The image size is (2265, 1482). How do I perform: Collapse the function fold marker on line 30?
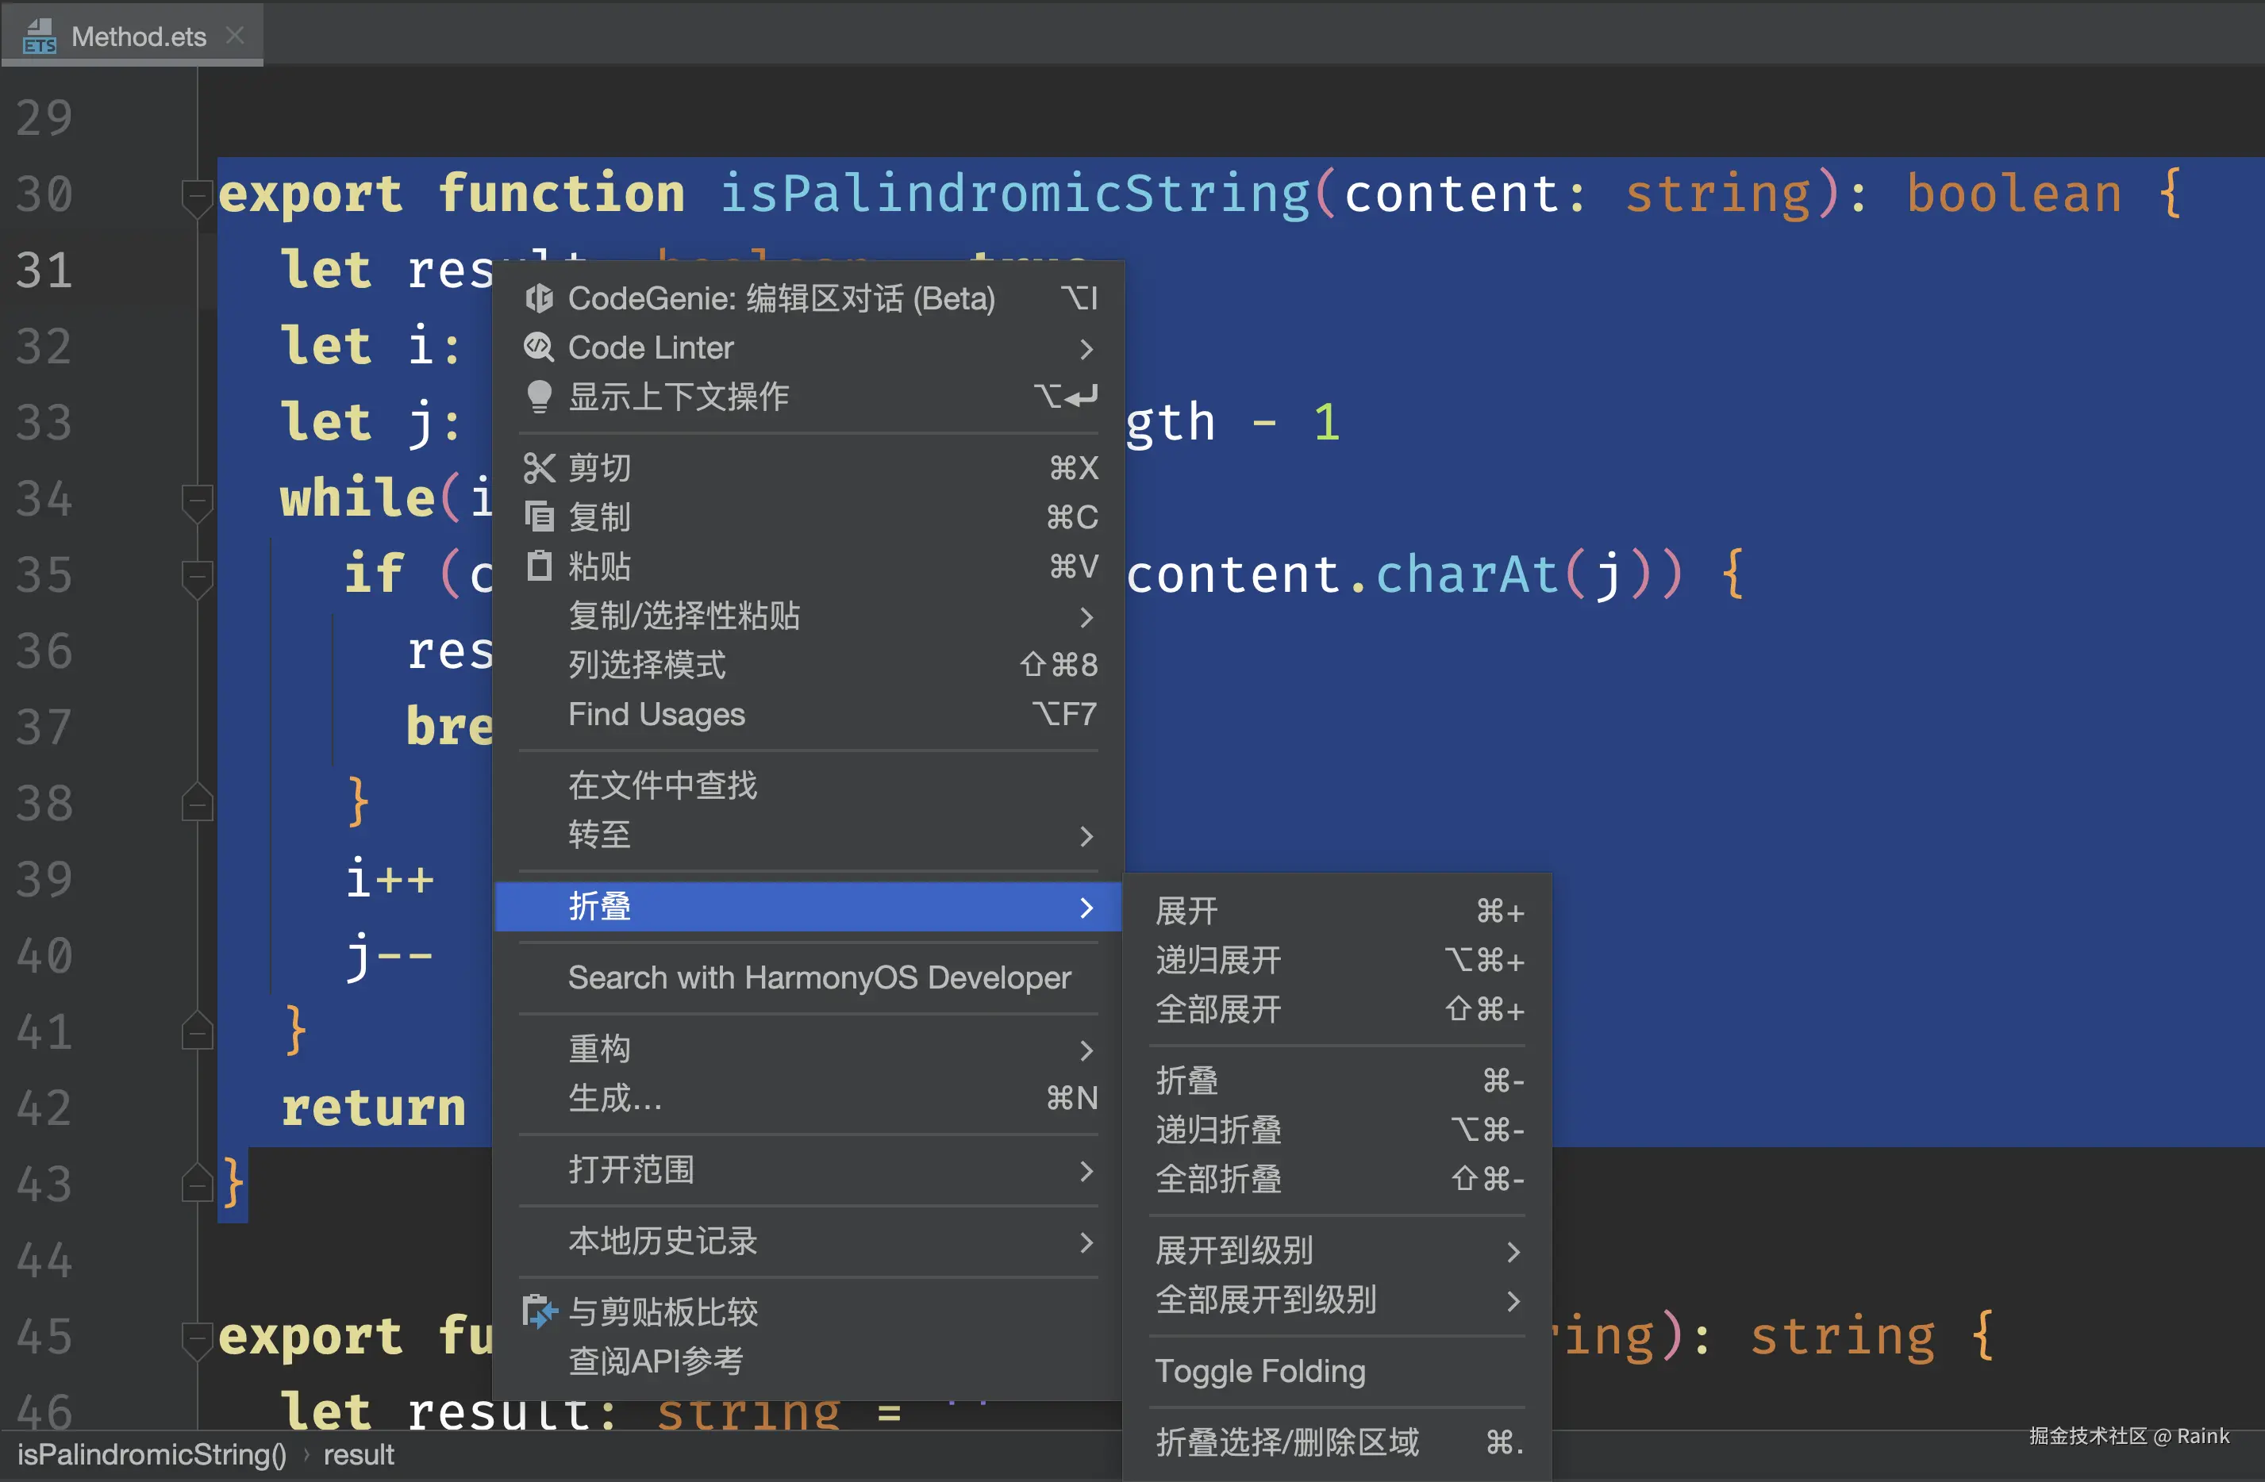[196, 197]
